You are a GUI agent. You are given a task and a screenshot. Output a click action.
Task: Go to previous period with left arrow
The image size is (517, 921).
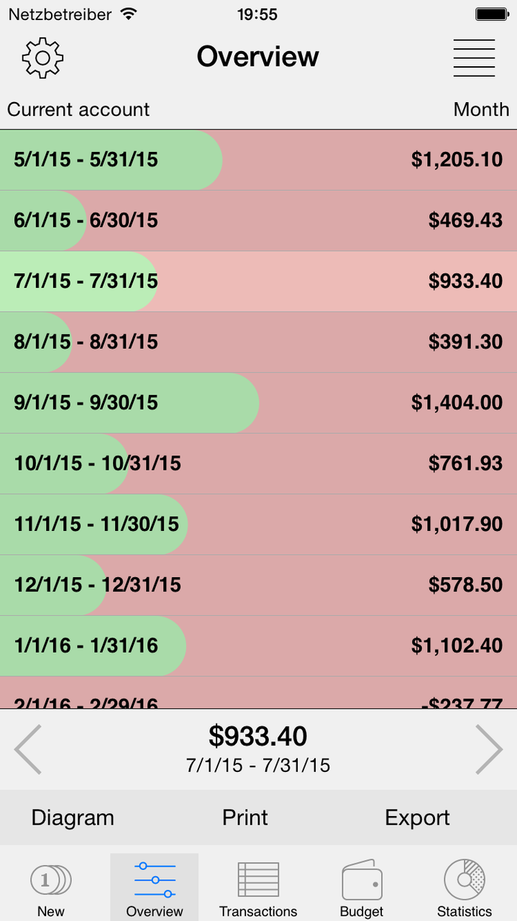click(28, 750)
